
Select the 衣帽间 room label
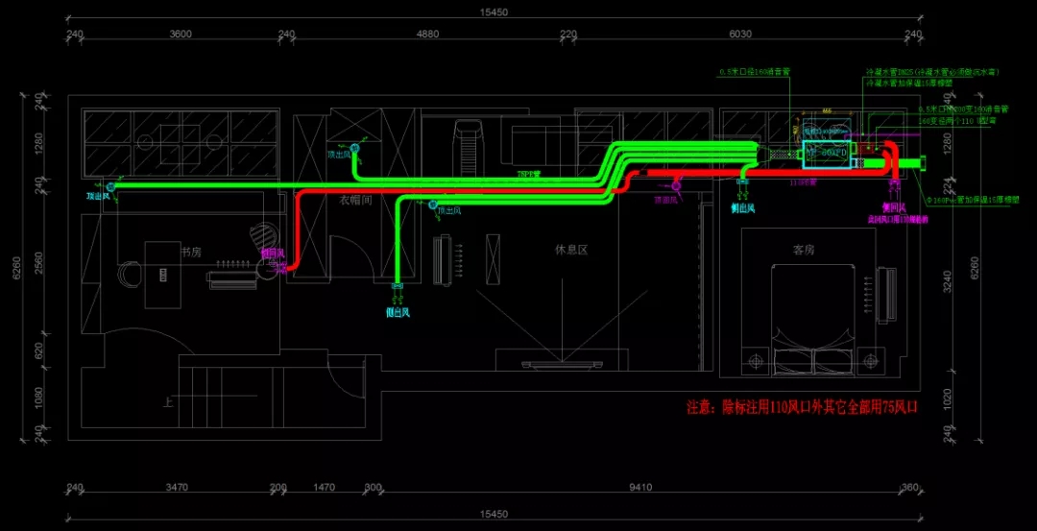pyautogui.click(x=354, y=201)
